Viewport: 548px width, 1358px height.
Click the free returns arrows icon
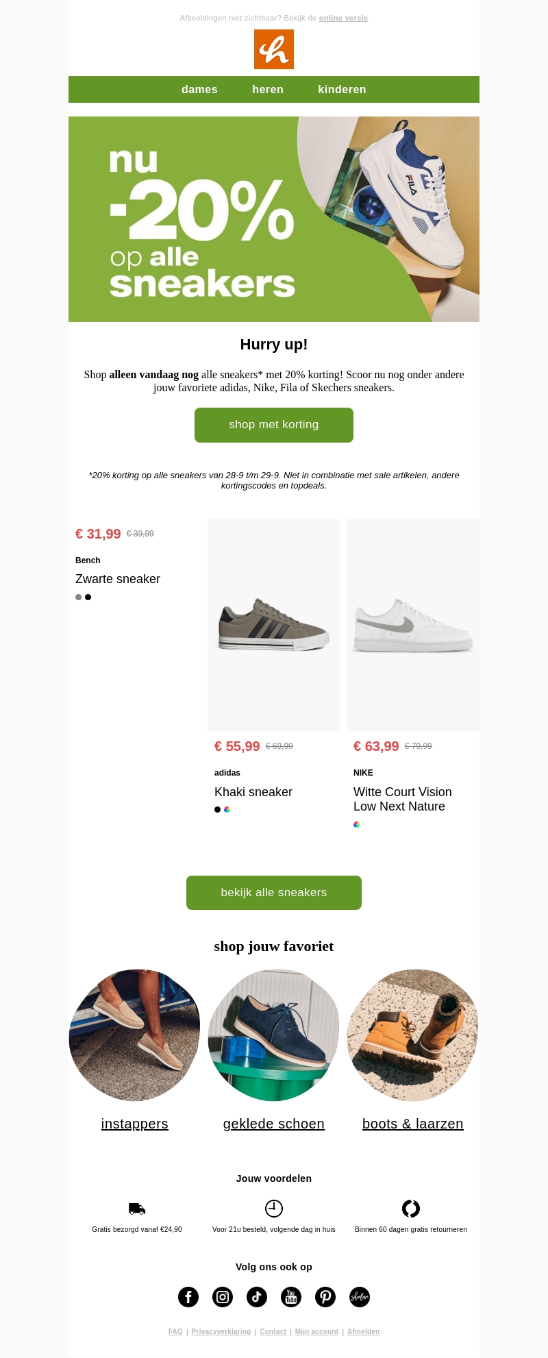click(x=411, y=1209)
